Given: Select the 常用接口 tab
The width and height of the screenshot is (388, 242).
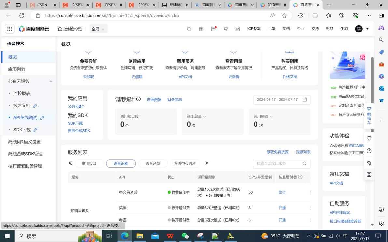Looking at the screenshot, I should point(89,163).
